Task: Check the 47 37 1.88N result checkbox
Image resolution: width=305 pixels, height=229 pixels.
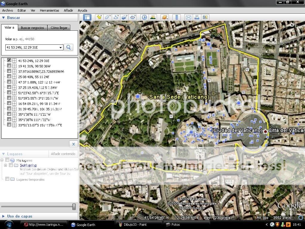Action: click(9, 82)
